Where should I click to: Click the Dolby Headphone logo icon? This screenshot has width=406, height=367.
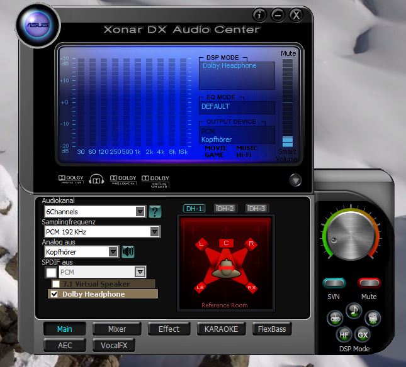coord(96,179)
